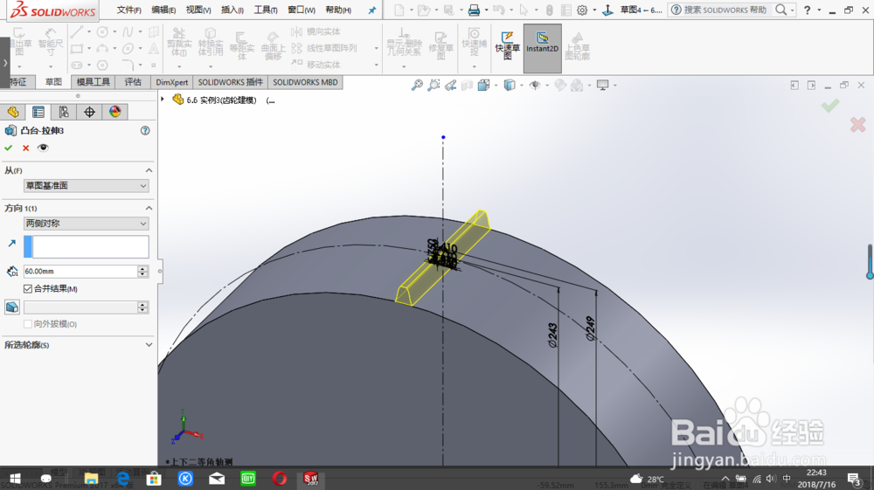Open Display Style cube dropdown icon
The height and width of the screenshot is (490, 874).
tap(510, 86)
